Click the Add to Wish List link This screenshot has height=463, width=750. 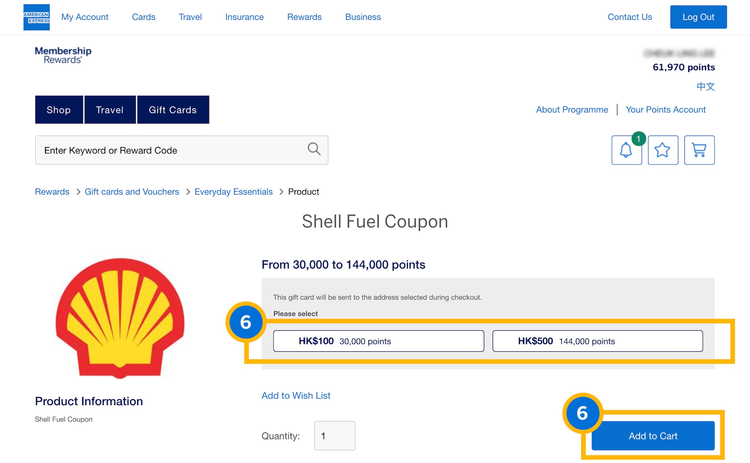click(x=296, y=396)
